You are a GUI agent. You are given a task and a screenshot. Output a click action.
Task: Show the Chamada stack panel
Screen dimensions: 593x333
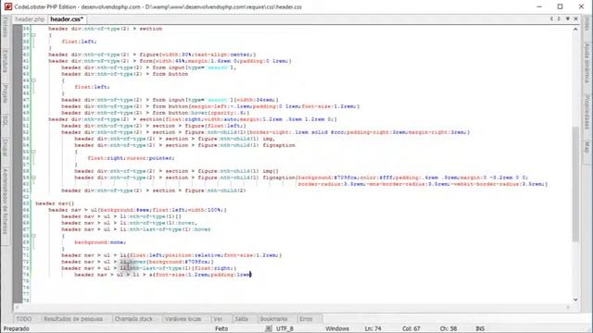(x=133, y=319)
